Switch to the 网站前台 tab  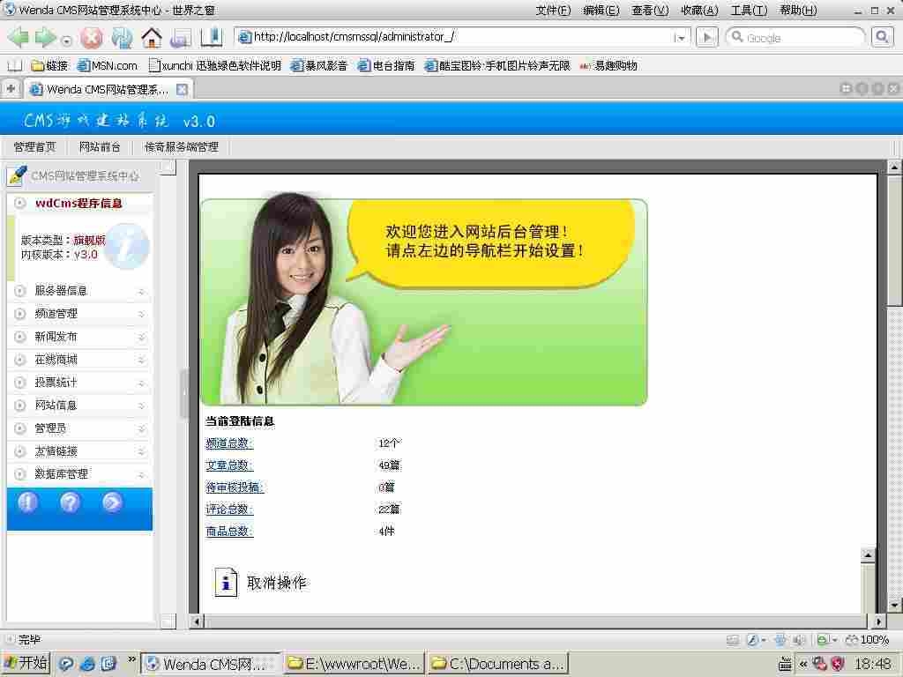click(100, 147)
